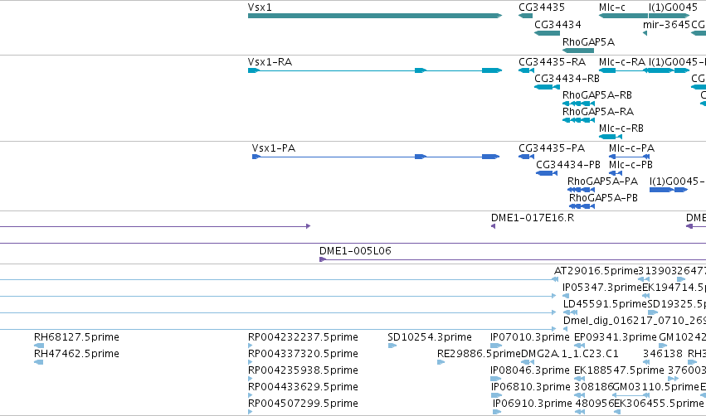This screenshot has width=706, height=416.
Task: Click the DME1-017E16.R BAC end label
Action: pos(533,218)
